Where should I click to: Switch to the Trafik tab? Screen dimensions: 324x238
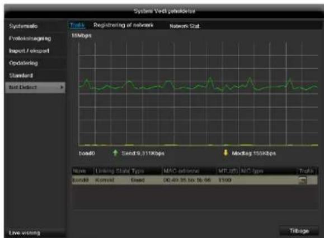pyautogui.click(x=77, y=25)
